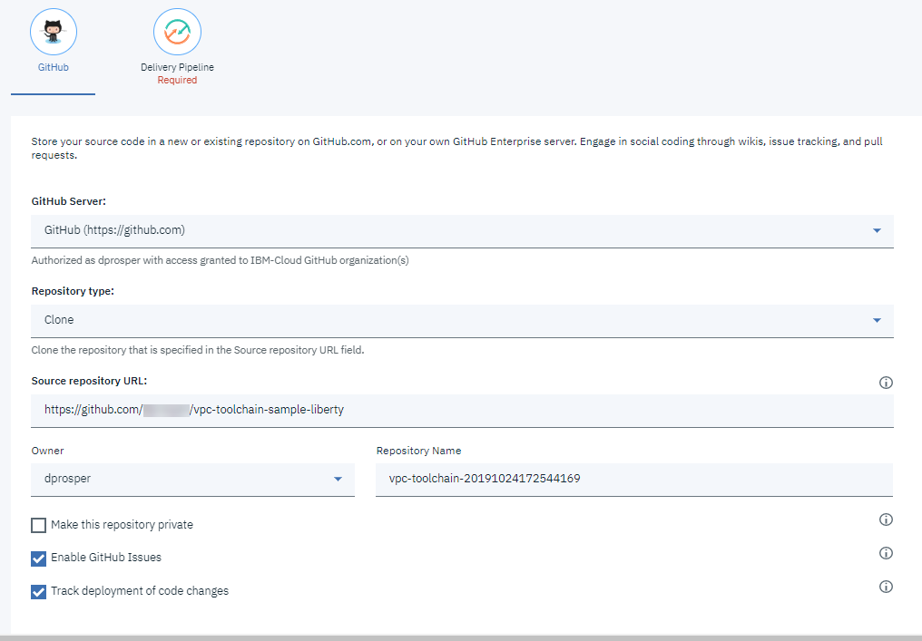The height and width of the screenshot is (641, 922).
Task: Uncheck Track deployment of code changes
Action: [x=39, y=592]
